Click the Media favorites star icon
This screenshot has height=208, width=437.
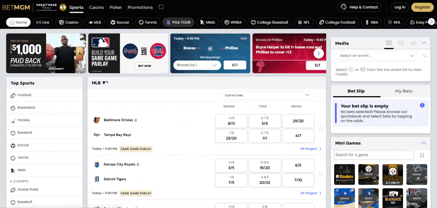(x=425, y=56)
